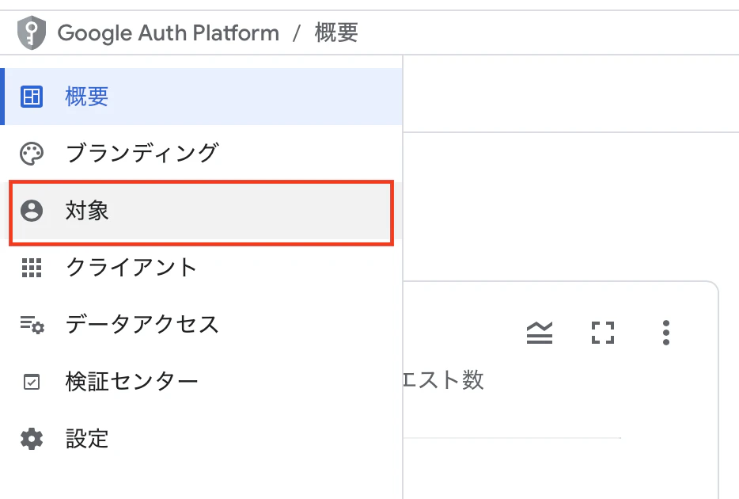This screenshot has height=499, width=739.
Task: Go to the クライアント page
Action: pyautogui.click(x=201, y=268)
